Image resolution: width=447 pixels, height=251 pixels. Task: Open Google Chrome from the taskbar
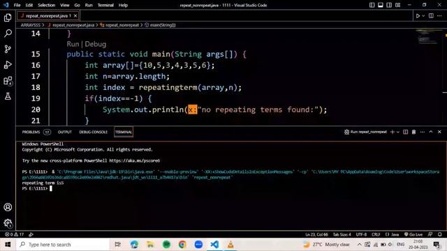coord(182,245)
